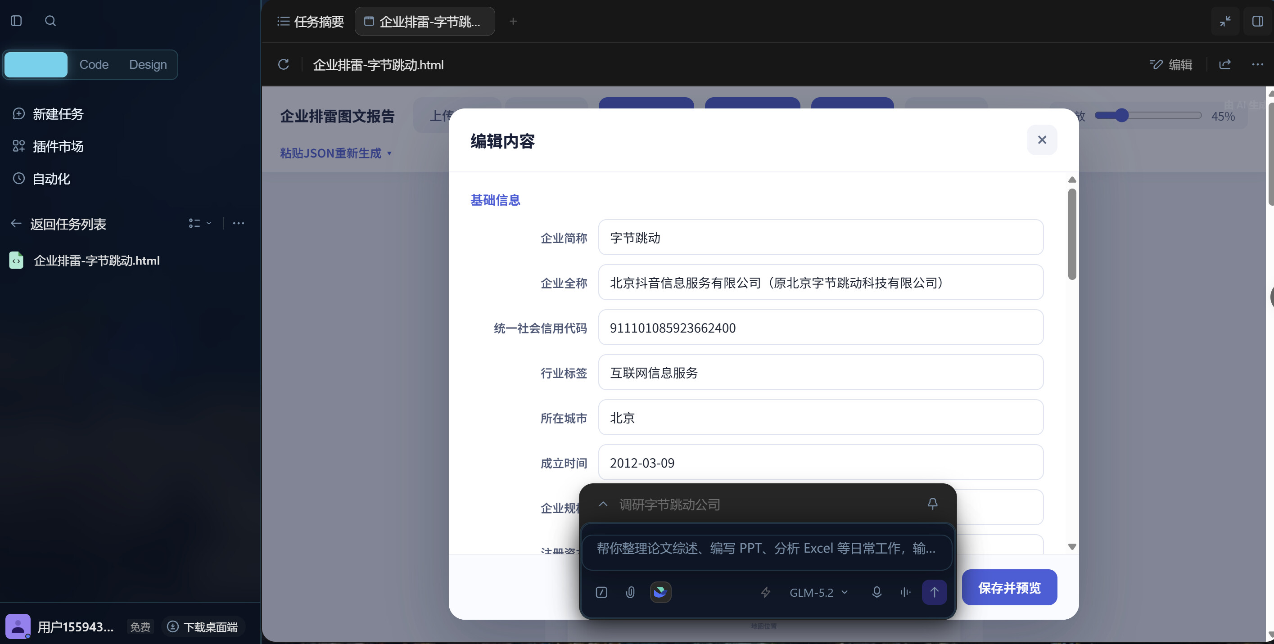This screenshot has width=1274, height=644.
Task: Click the dialog scrollbar up arrow
Action: [1072, 180]
